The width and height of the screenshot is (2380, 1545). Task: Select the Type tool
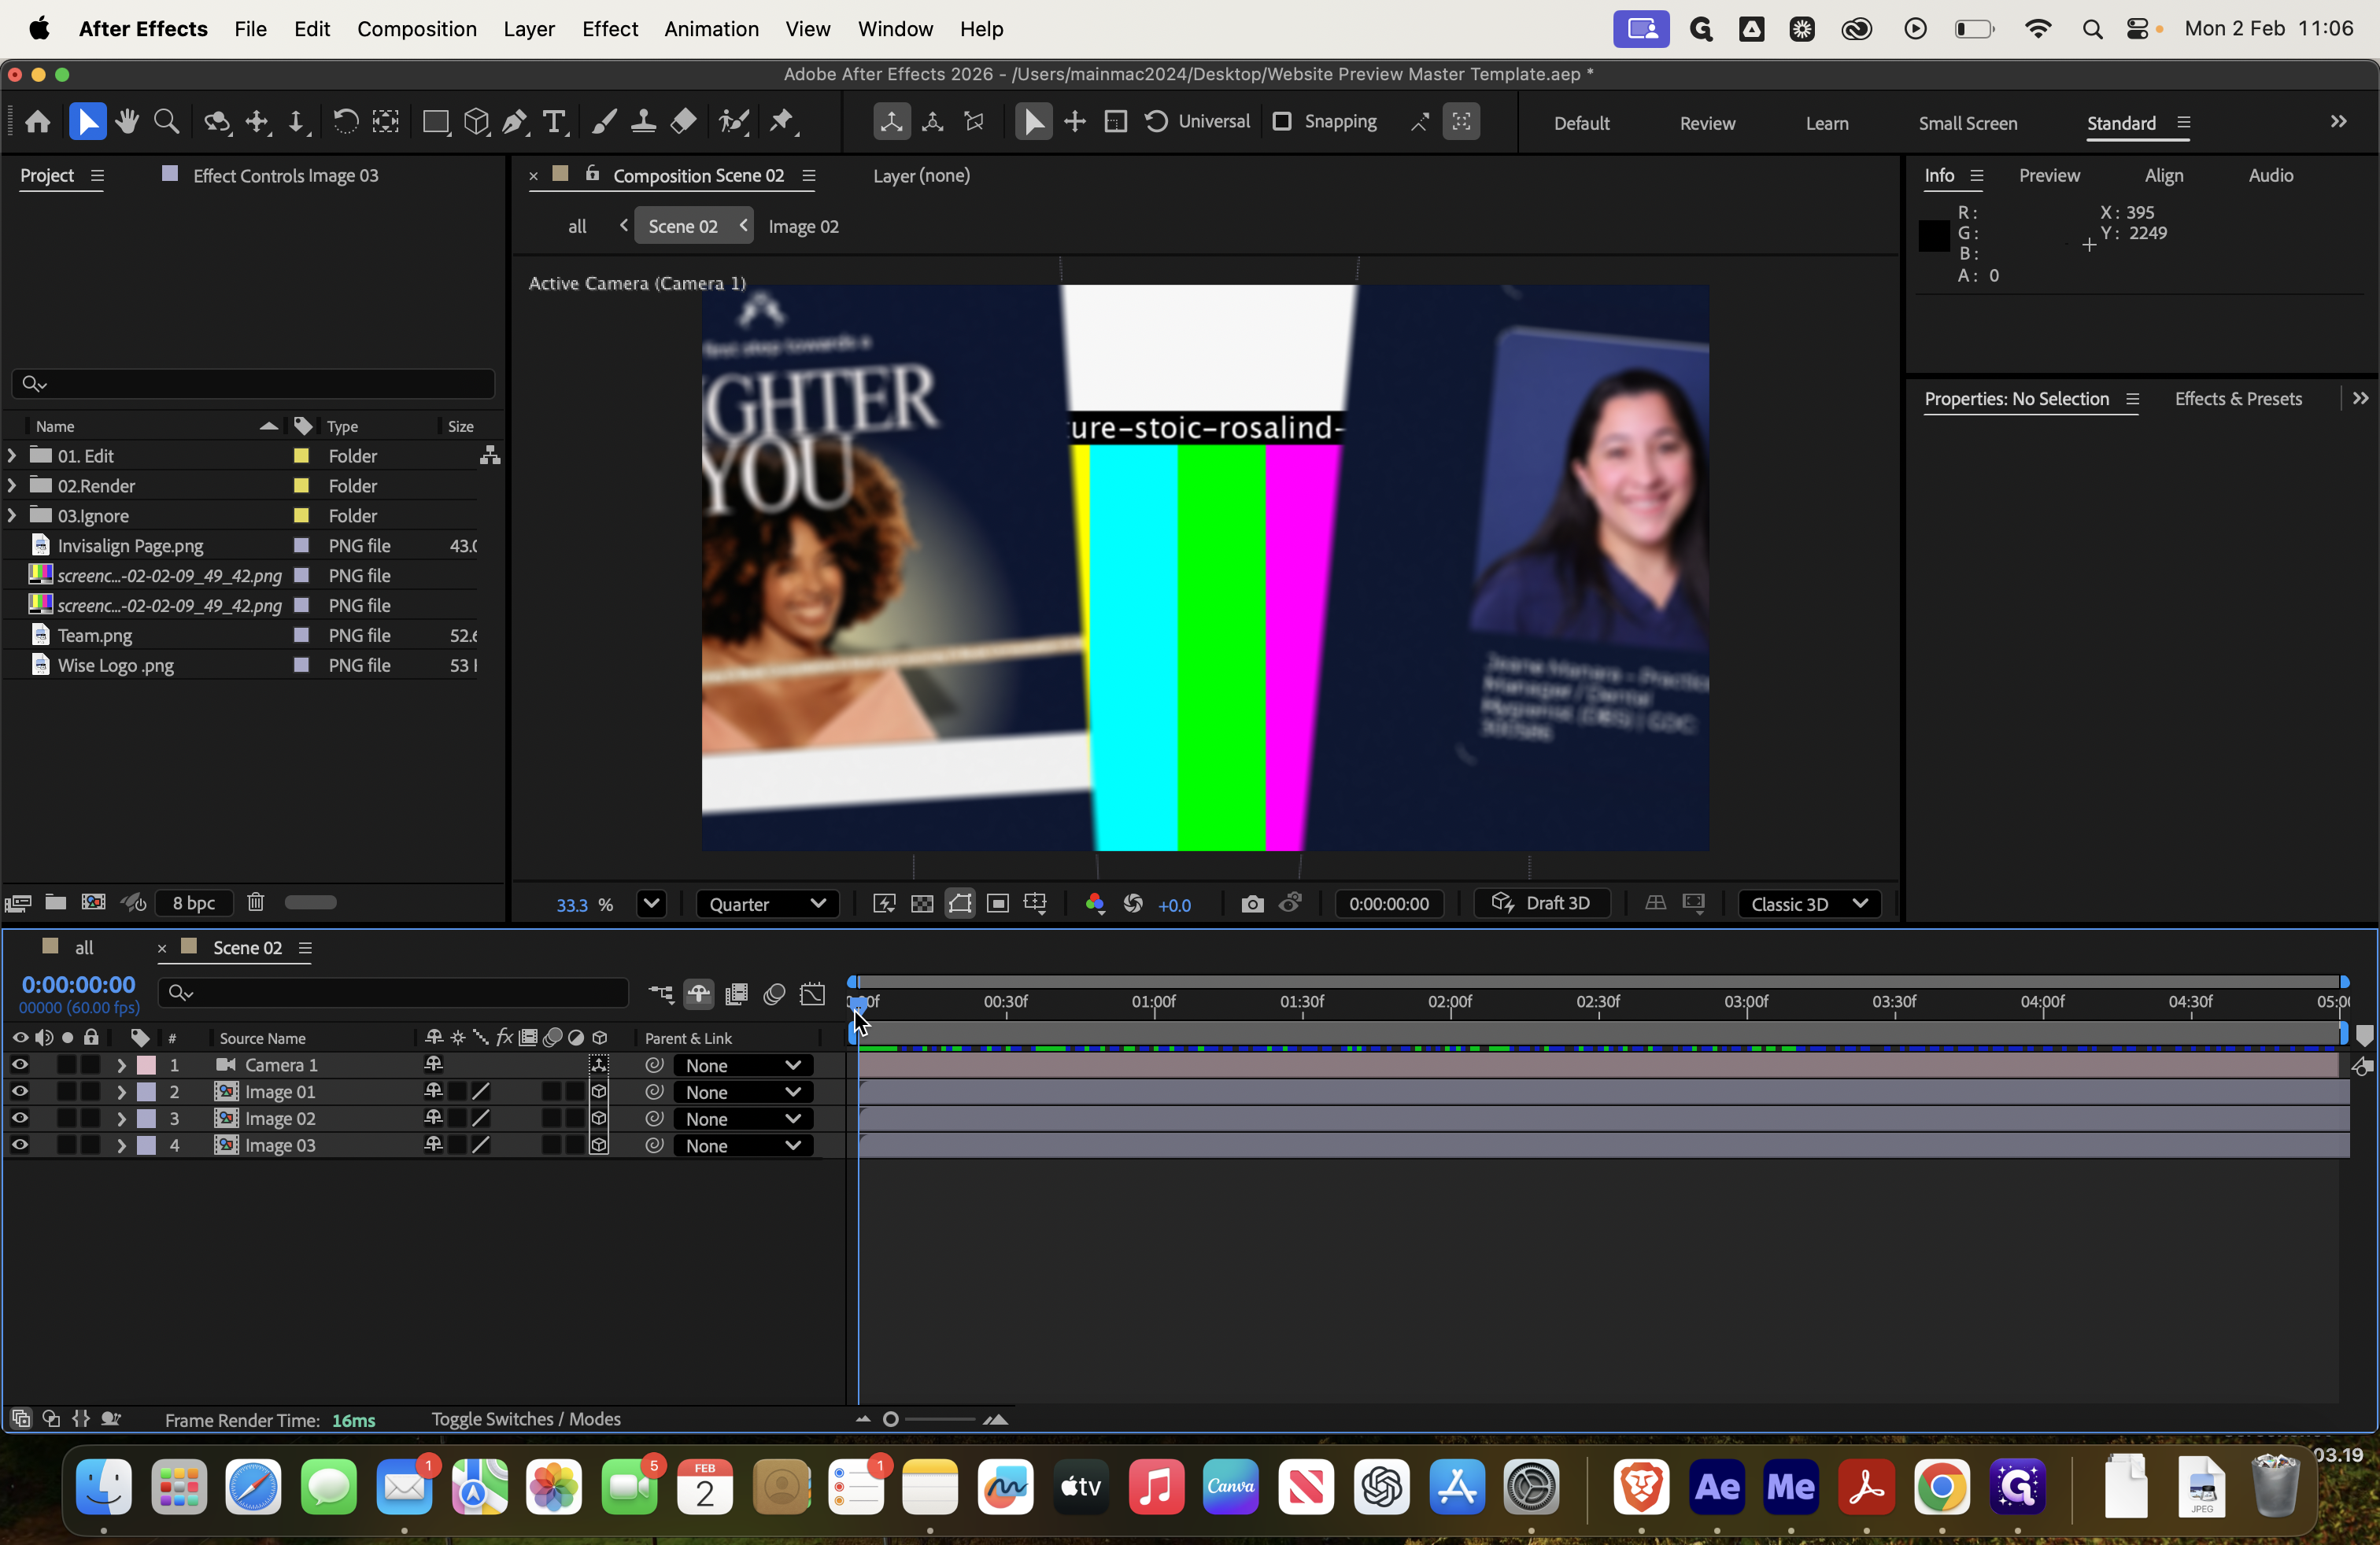(x=554, y=122)
